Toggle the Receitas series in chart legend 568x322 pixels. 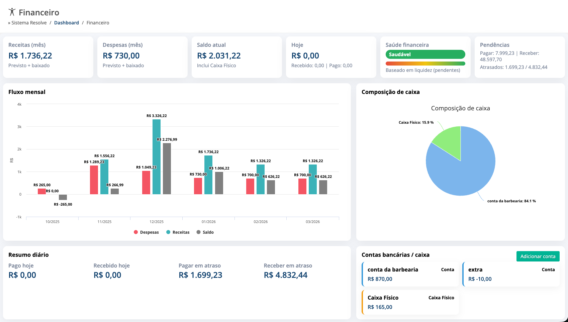[x=178, y=232]
